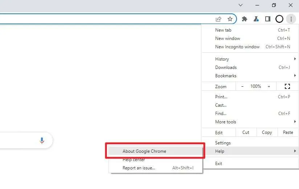This screenshot has width=299, height=189.
Task: Select Print... from the menu
Action: 250,97
